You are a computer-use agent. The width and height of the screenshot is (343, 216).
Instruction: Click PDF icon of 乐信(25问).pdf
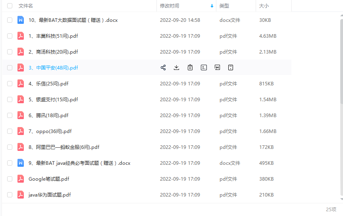pos(21,84)
